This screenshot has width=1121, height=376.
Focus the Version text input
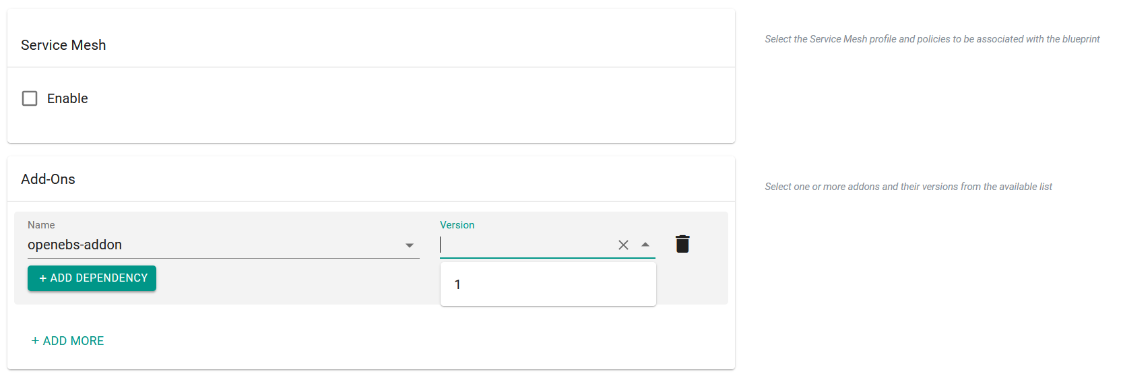[x=525, y=245]
